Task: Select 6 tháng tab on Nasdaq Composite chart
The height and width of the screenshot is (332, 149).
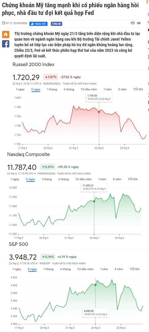Action: [x=63, y=179]
